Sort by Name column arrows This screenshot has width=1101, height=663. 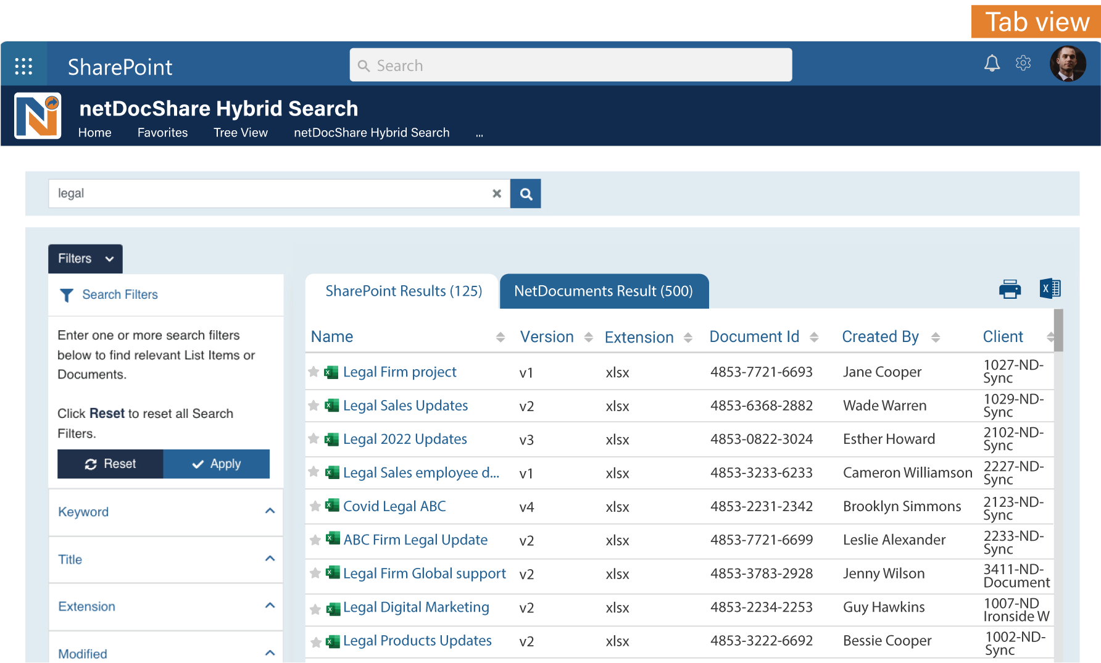coord(501,337)
